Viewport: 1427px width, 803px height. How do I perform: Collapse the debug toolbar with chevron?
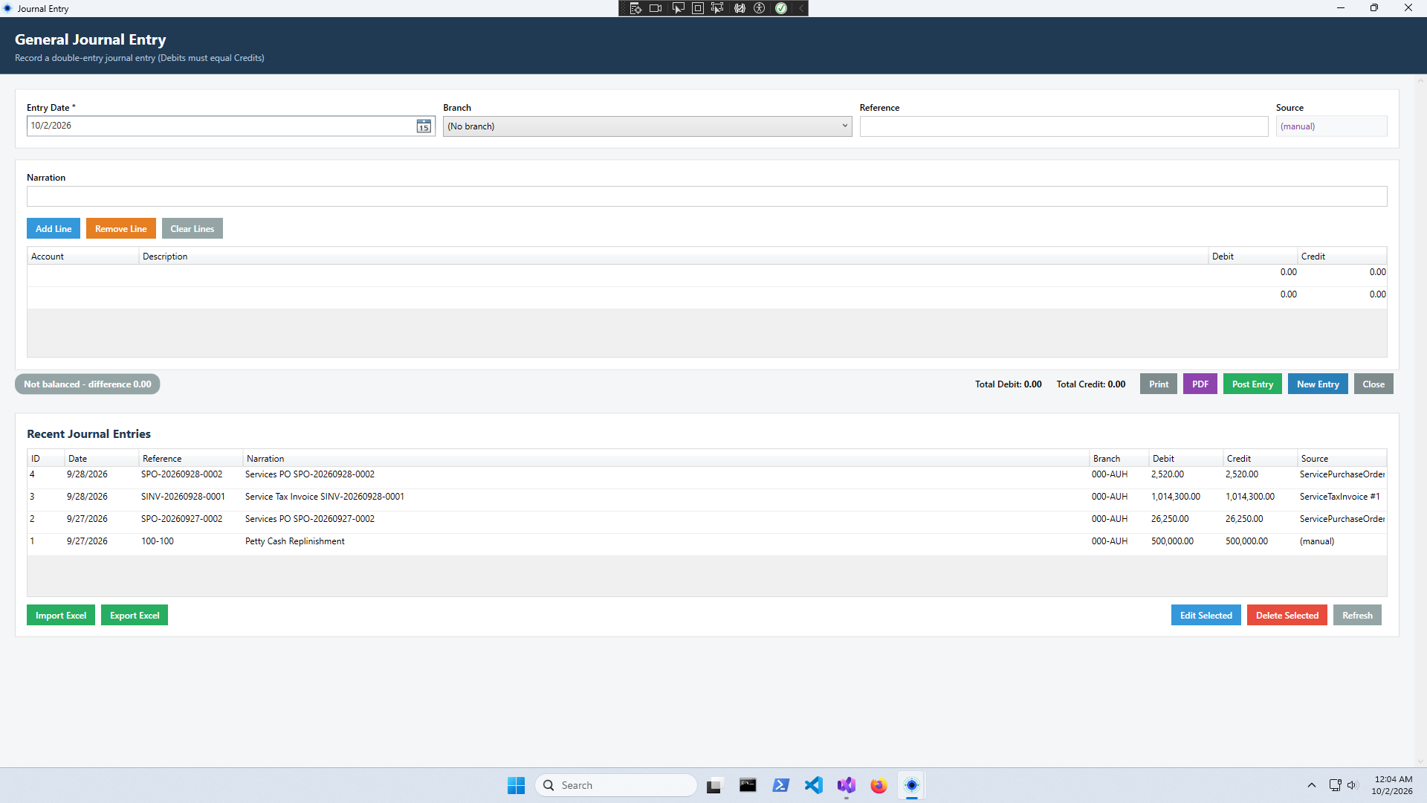pos(801,8)
